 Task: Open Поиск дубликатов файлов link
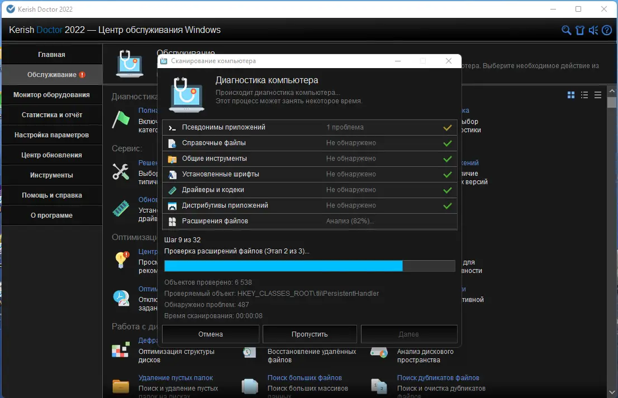point(438,377)
